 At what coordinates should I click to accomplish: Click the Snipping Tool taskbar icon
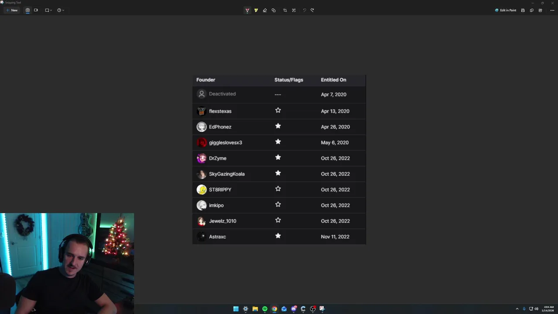point(322,309)
